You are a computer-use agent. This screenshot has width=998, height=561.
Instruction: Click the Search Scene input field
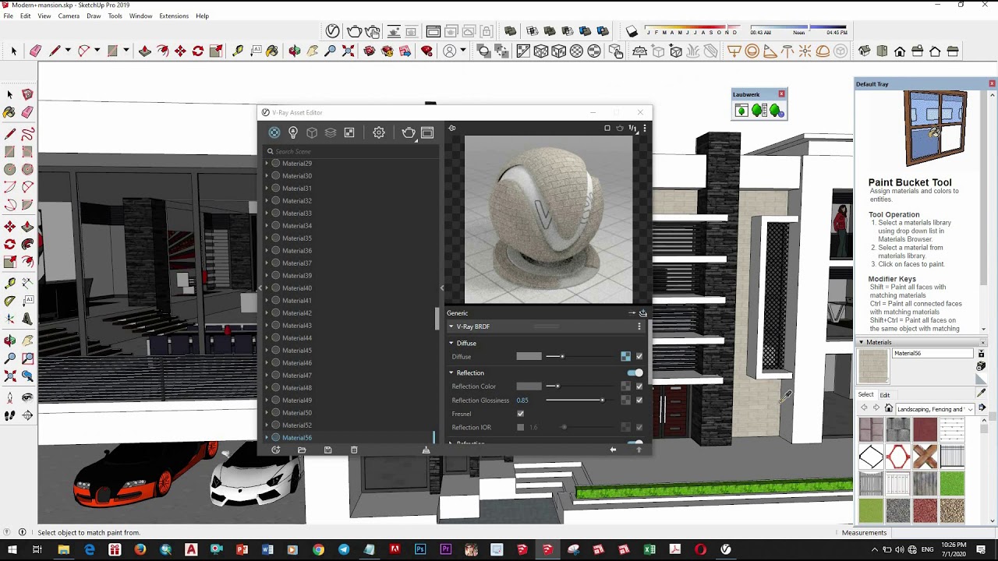pyautogui.click(x=349, y=151)
